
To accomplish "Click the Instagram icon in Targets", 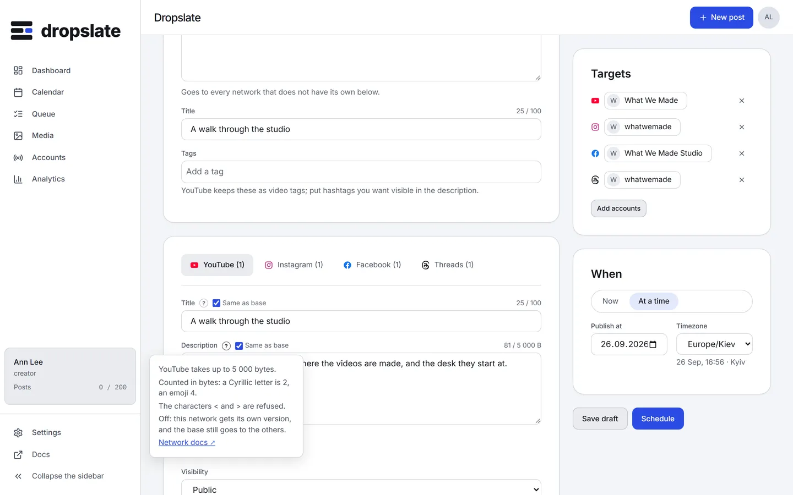I will pos(595,127).
